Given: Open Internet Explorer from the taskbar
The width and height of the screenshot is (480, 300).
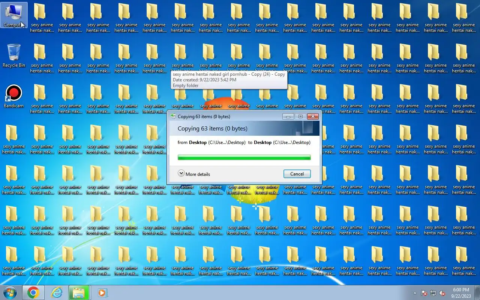Looking at the screenshot, I should [x=57, y=293].
